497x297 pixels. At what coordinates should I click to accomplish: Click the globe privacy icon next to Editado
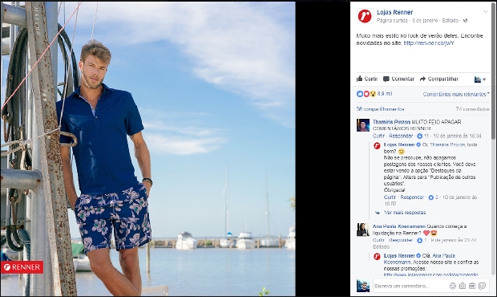(465, 20)
